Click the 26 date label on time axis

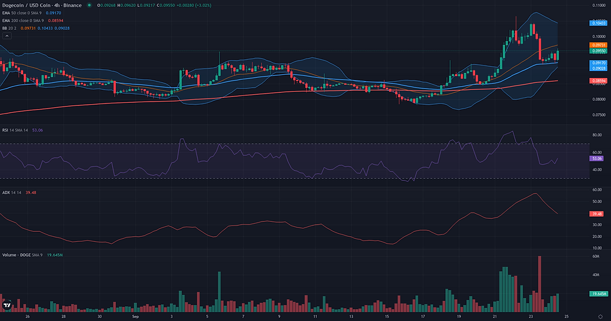pos(27,317)
